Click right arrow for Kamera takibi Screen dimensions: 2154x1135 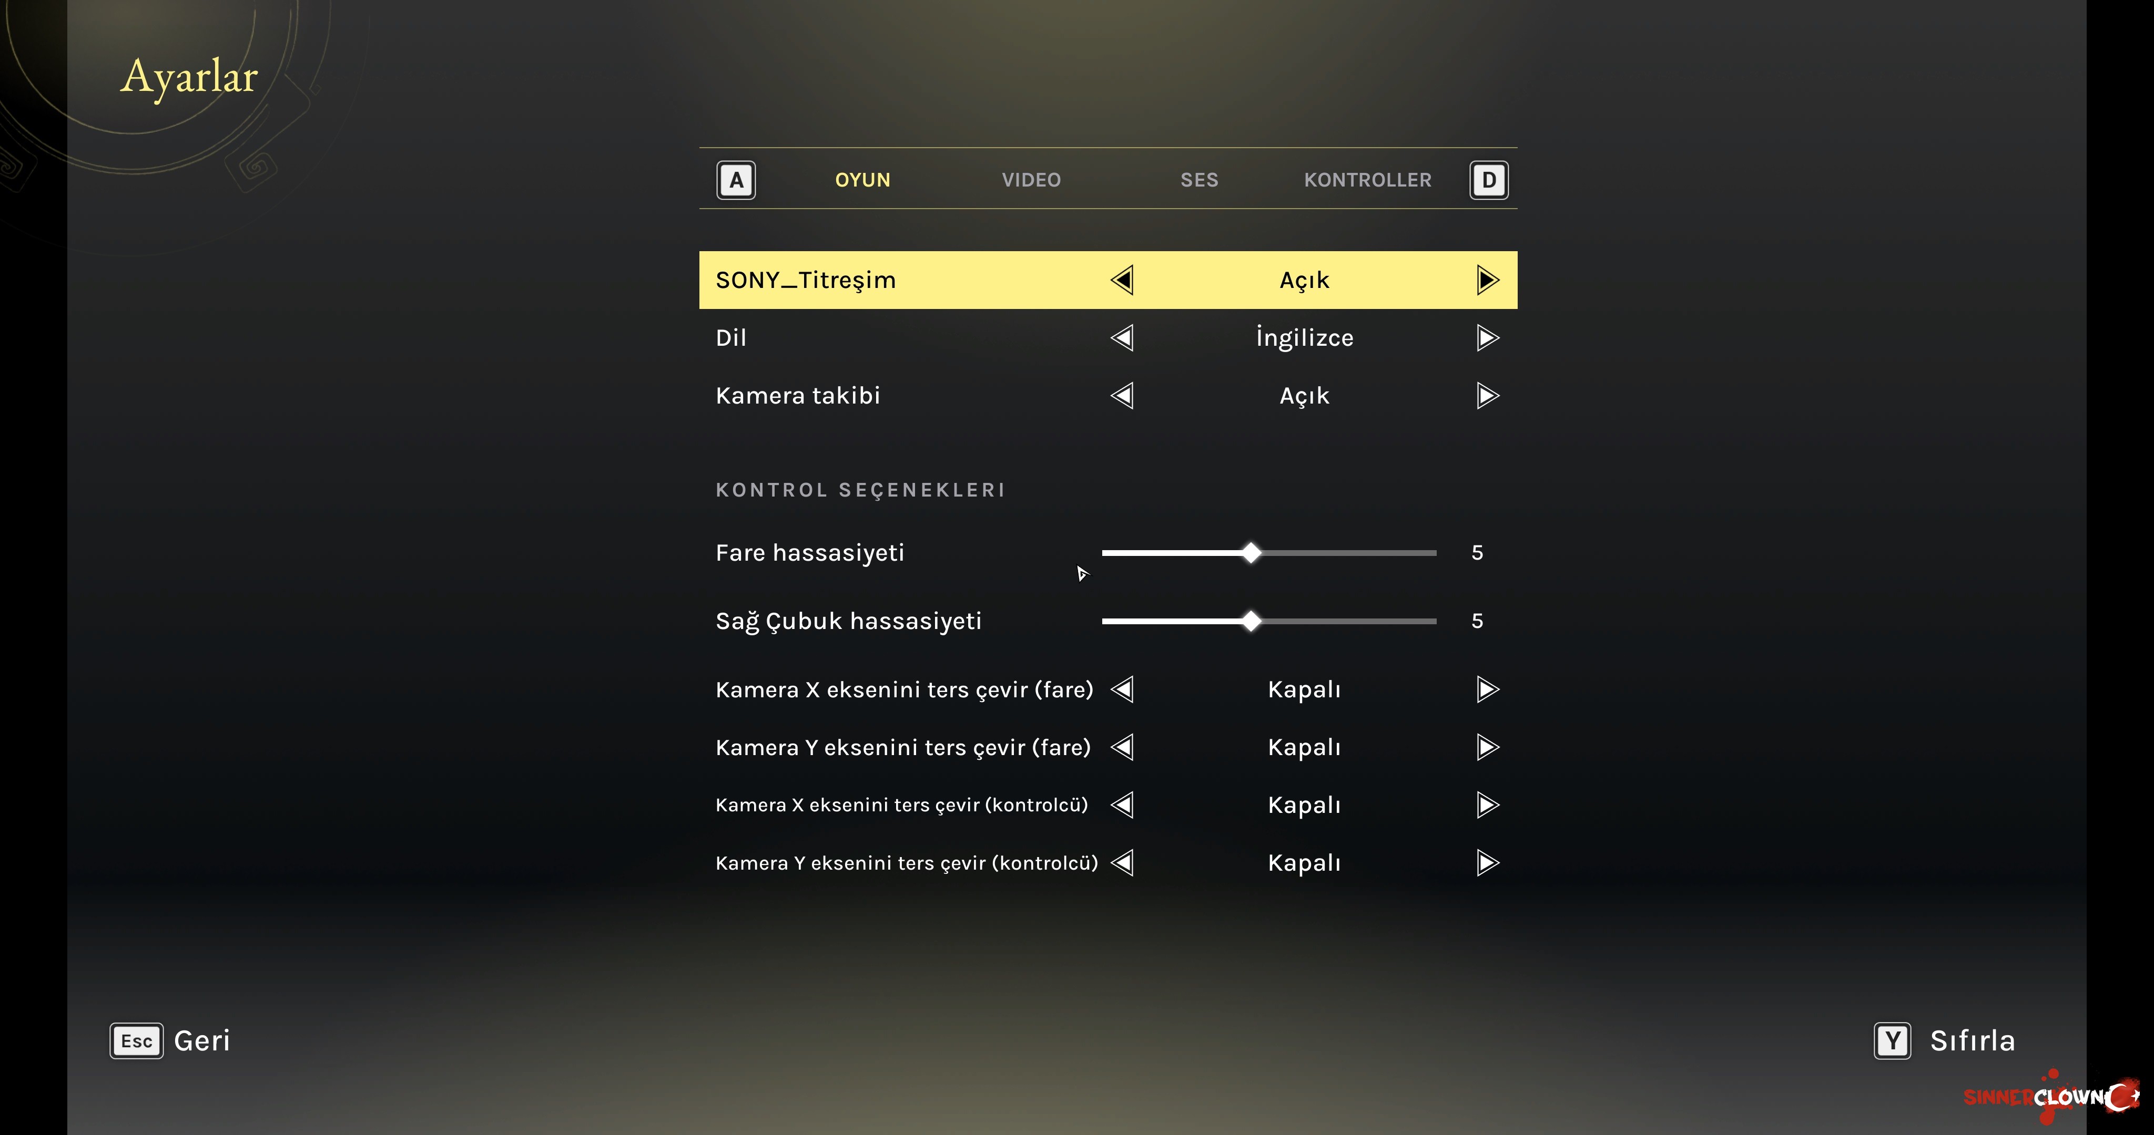1488,395
